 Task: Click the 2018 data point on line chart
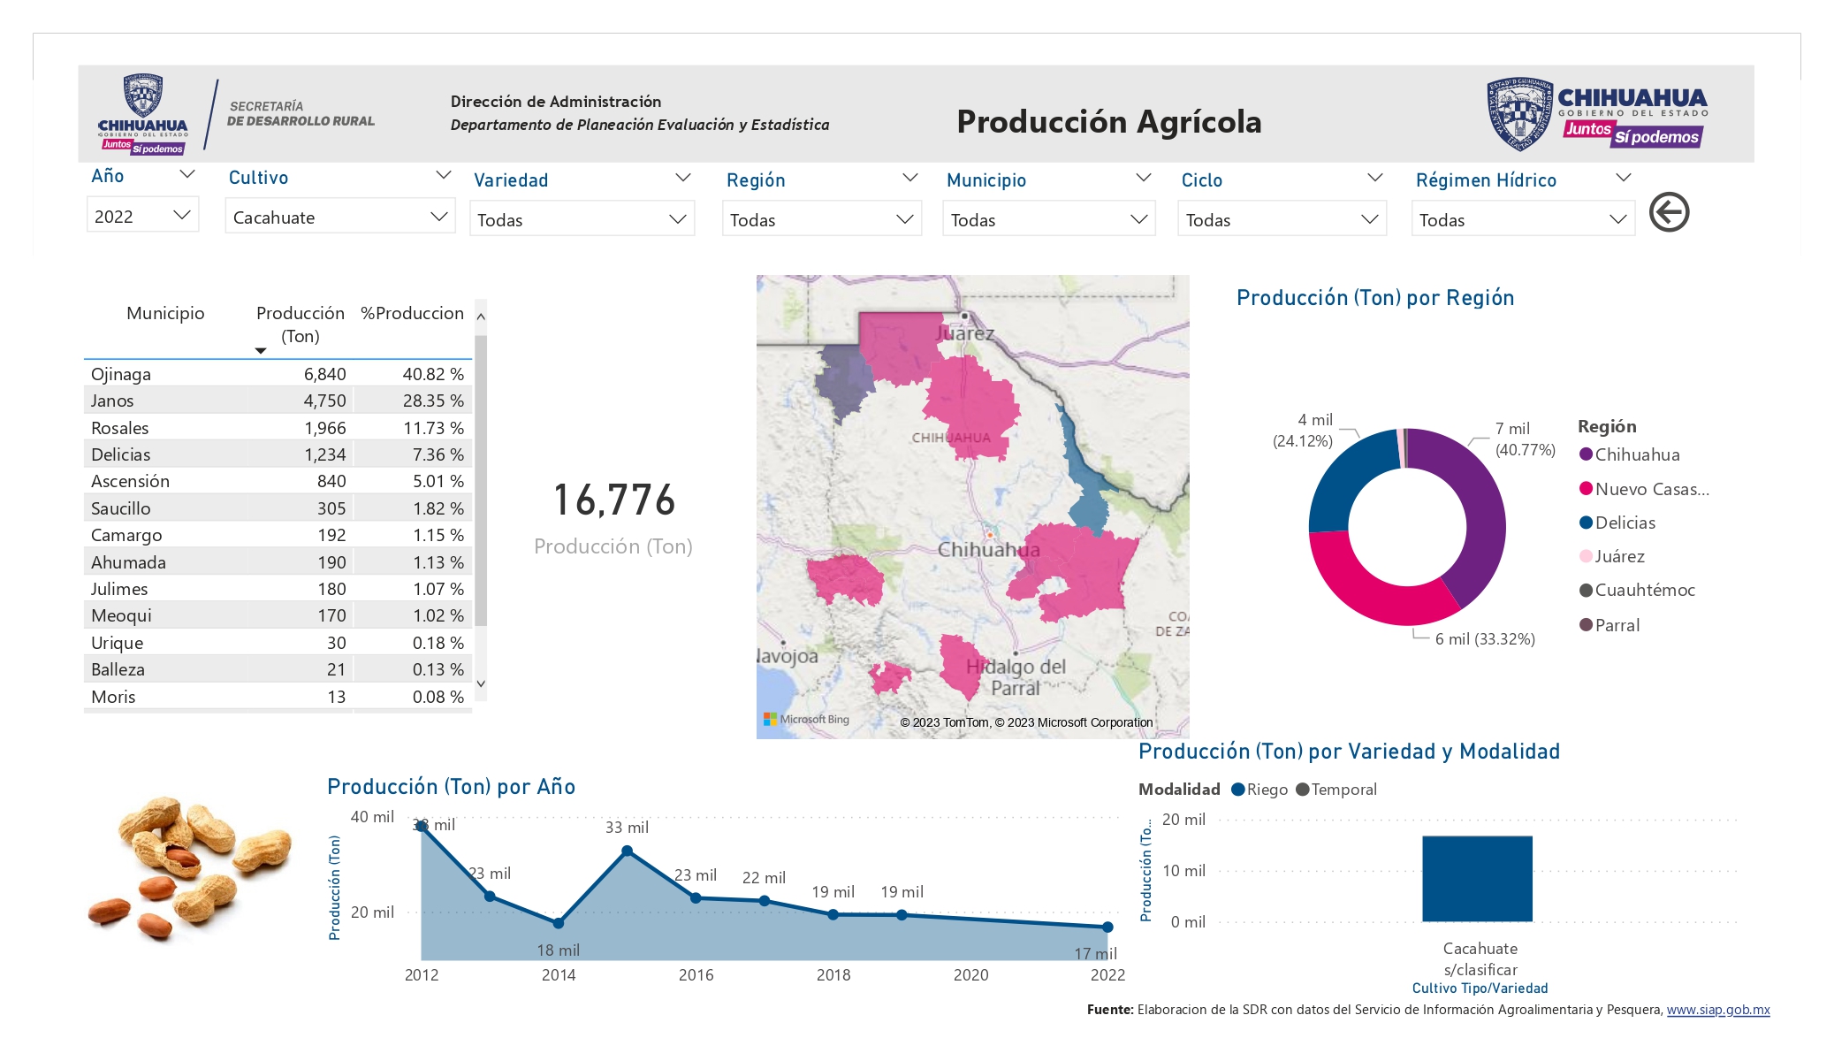[833, 914]
